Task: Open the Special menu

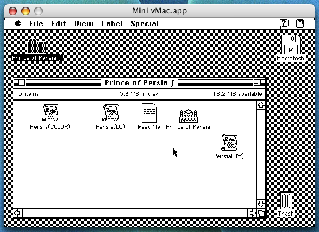Action: coord(145,24)
